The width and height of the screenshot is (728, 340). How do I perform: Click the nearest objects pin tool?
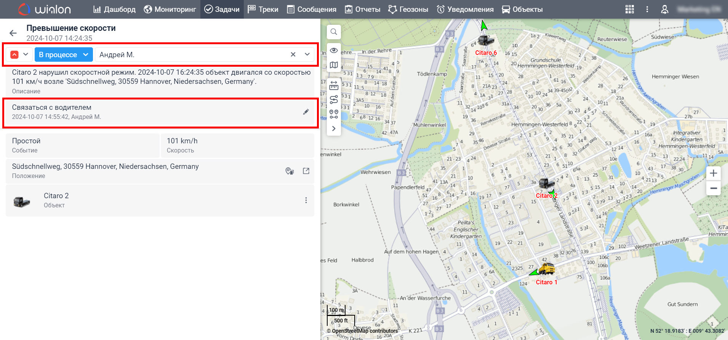click(x=334, y=114)
